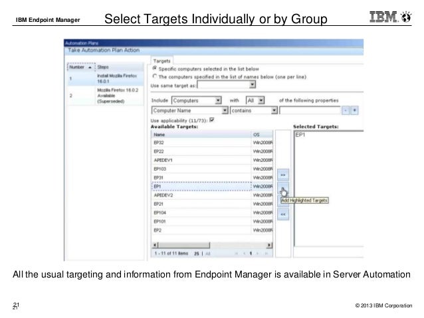Screen dimensions: 424x318
Task: Select APEDEV2 in Available Targets
Action: [212, 195]
